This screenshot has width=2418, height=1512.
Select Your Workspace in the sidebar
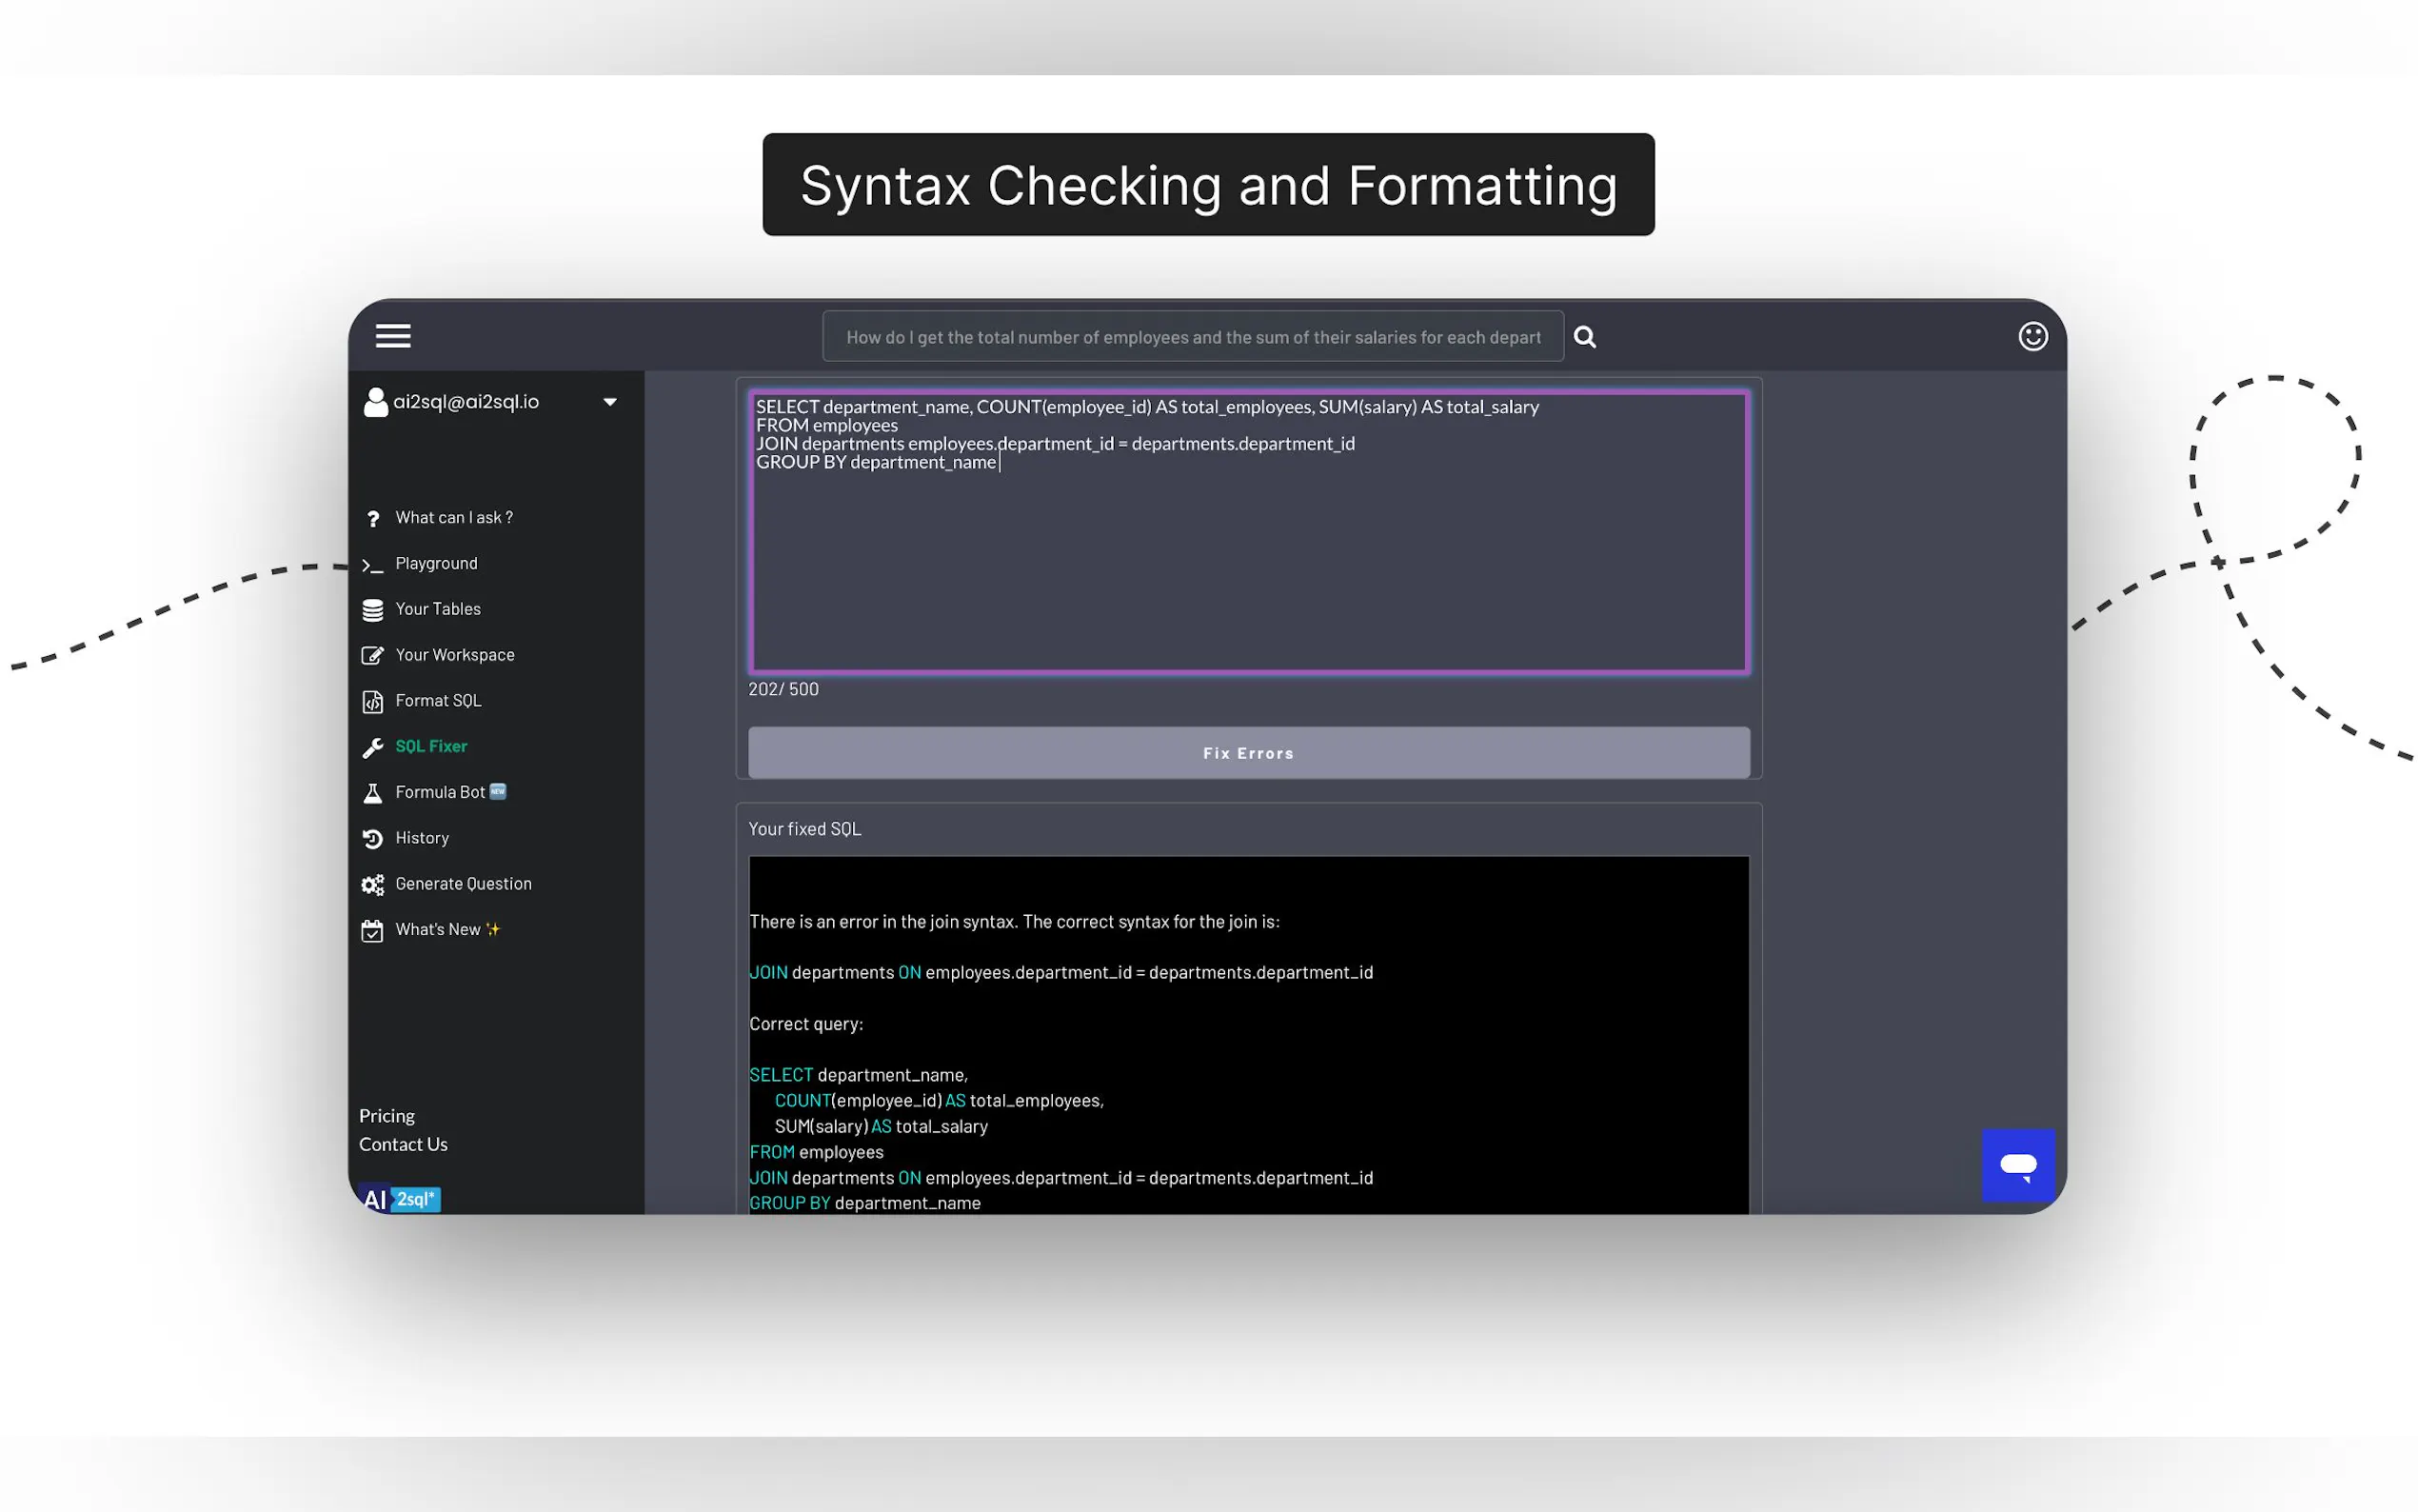pyautogui.click(x=455, y=655)
